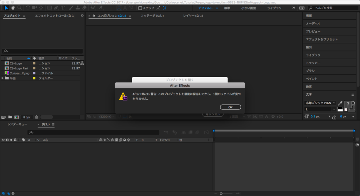The image size is (360, 196).
Task: Click the font size TT icon
Action: pyautogui.click(x=306, y=116)
